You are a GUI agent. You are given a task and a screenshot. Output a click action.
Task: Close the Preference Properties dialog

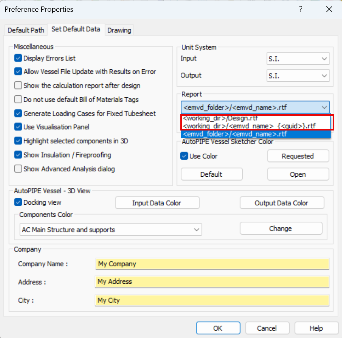pos(329,9)
